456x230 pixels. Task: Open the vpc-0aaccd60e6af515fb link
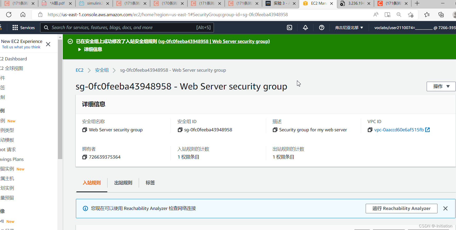(399, 130)
